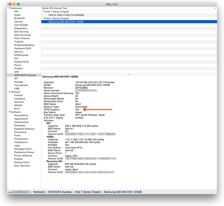Select PCI in sidebar
This screenshot has height=206, width=224.
pyautogui.click(x=16, y=58)
